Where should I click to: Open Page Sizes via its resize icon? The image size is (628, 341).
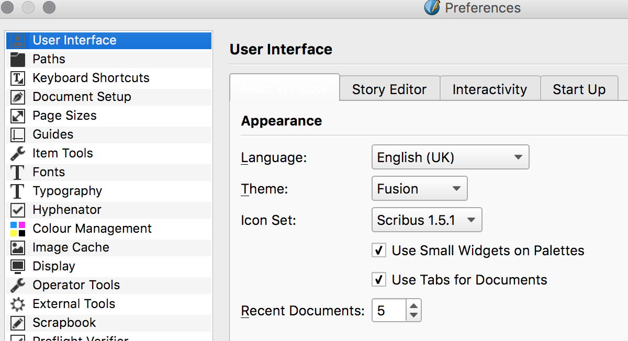click(18, 116)
